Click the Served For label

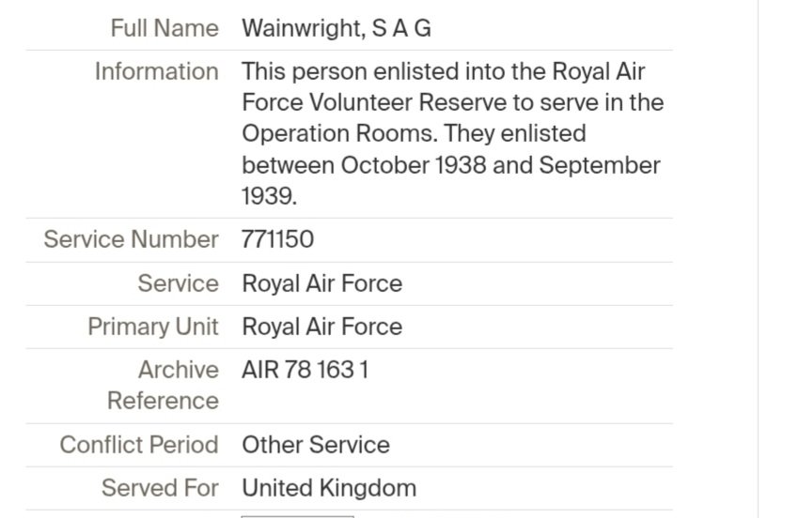(160, 488)
